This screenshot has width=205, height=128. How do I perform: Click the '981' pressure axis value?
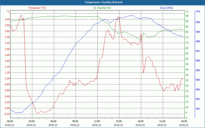(198, 109)
